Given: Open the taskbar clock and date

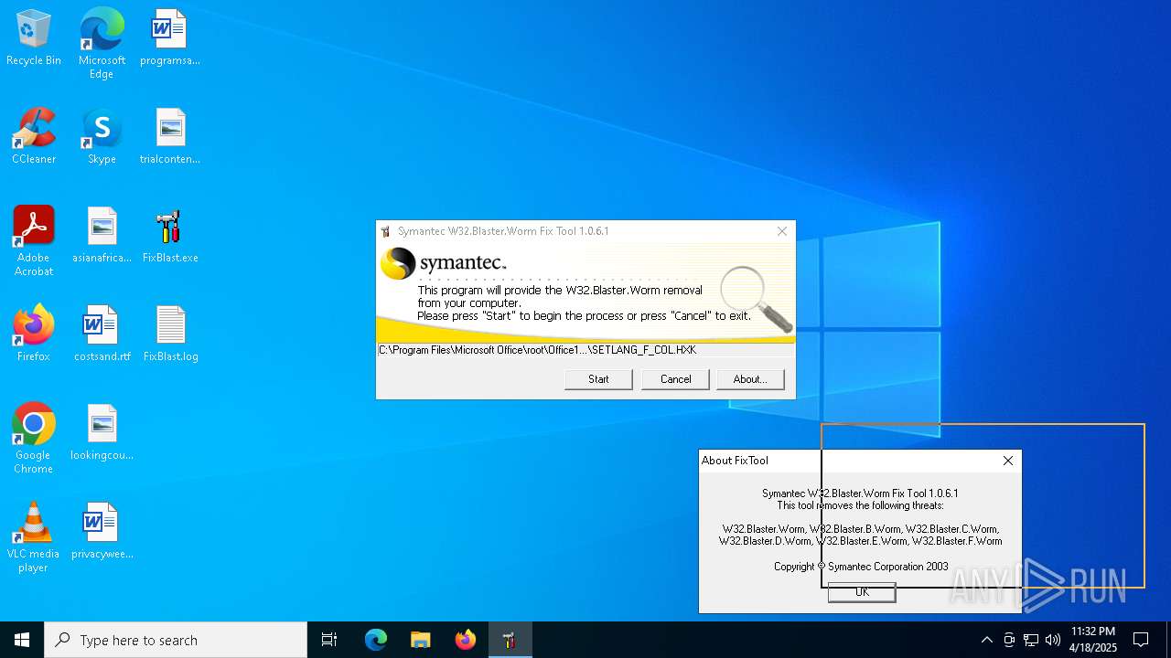Looking at the screenshot, I should (x=1093, y=640).
